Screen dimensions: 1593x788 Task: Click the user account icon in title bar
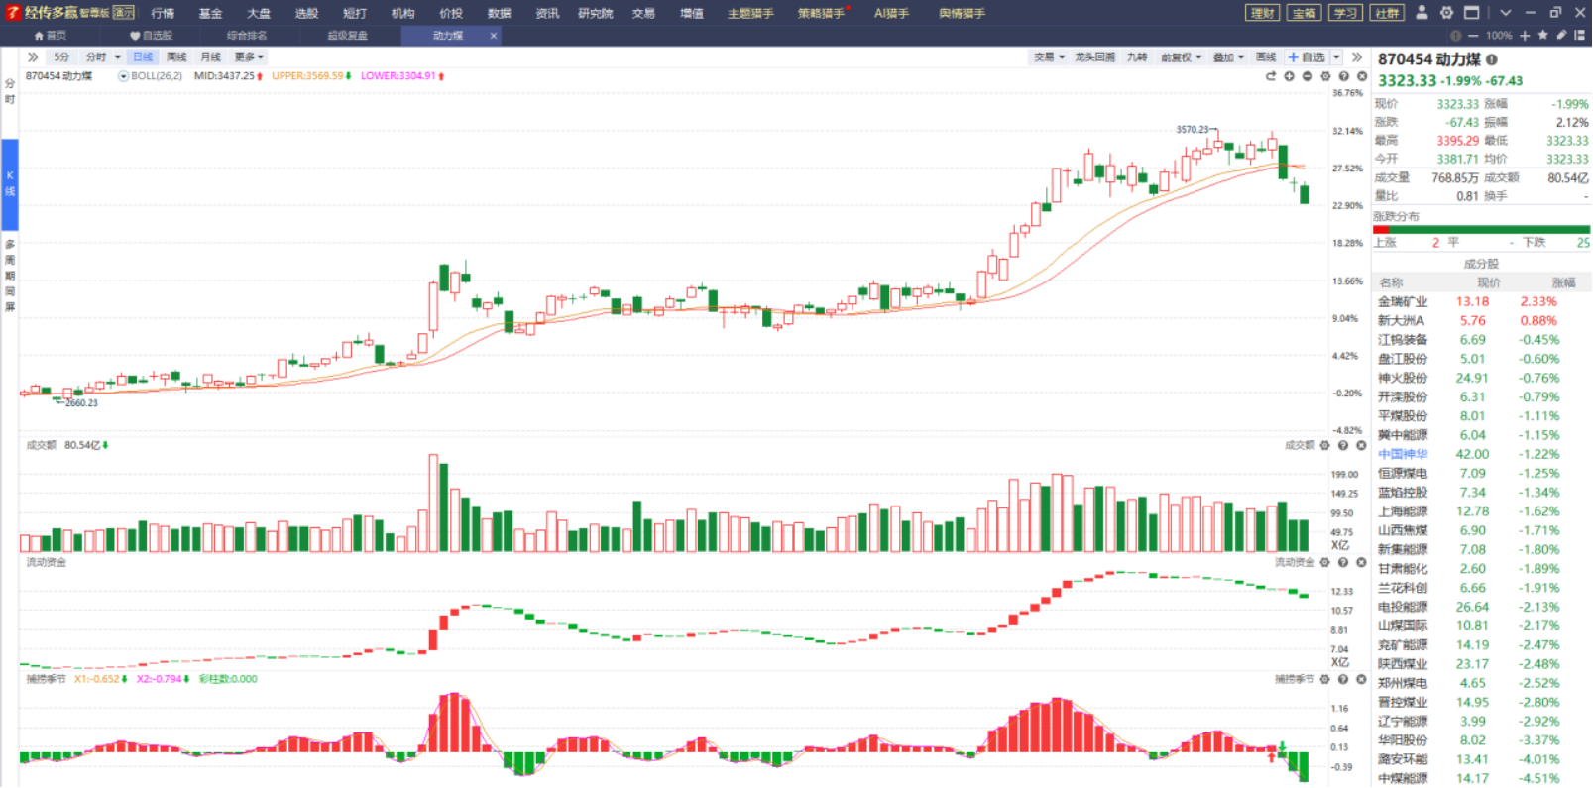coord(1422,13)
